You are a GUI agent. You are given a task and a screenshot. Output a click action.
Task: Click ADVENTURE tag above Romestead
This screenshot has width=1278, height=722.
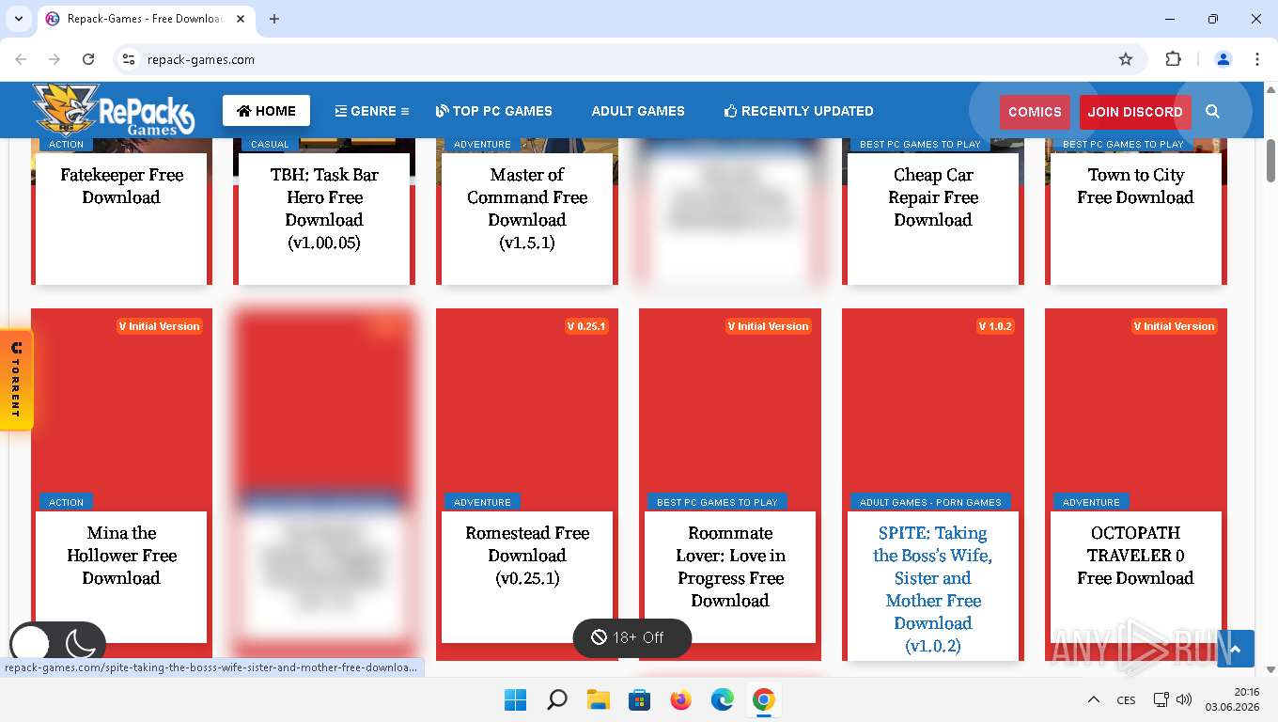[482, 502]
